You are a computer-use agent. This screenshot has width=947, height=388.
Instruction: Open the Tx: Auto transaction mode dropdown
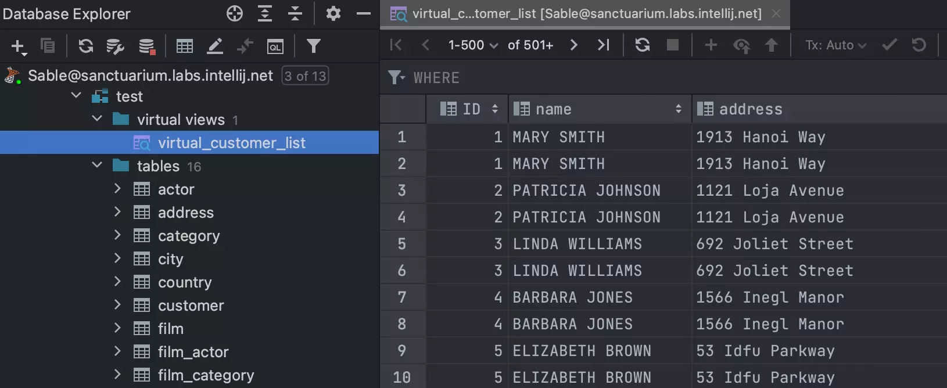(835, 45)
